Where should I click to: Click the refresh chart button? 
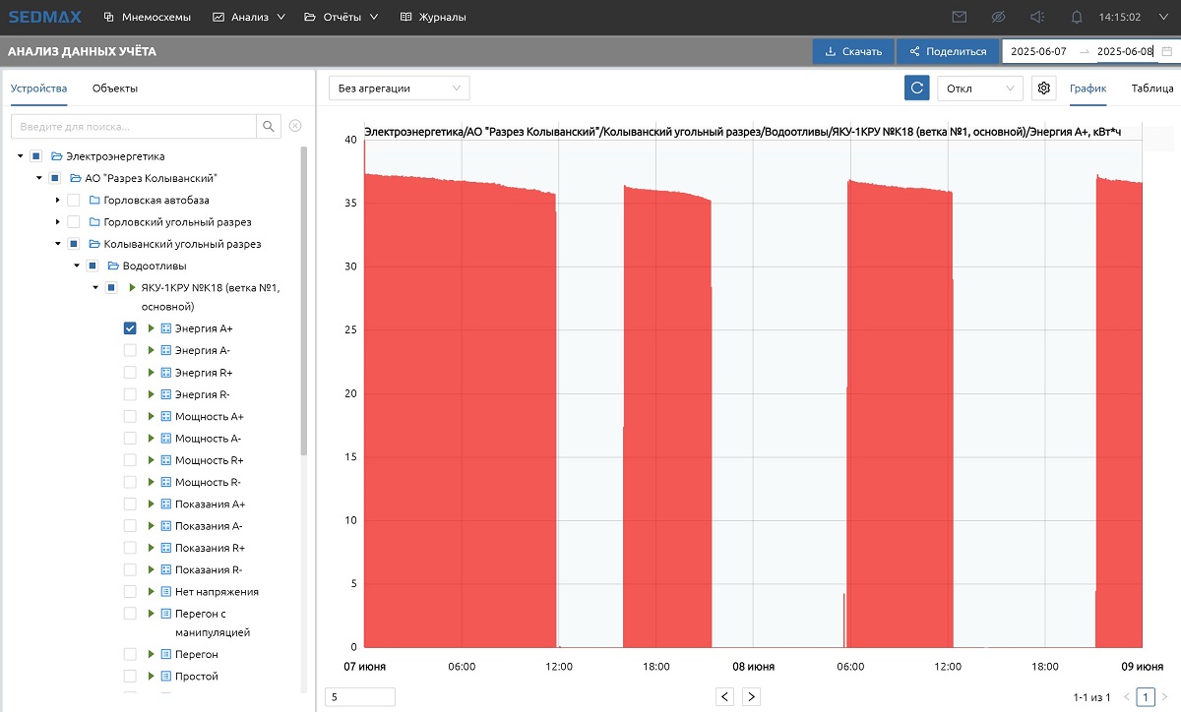point(916,89)
